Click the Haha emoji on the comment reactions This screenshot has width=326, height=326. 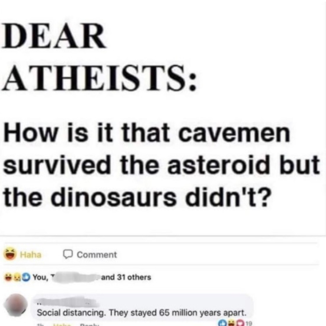[x=231, y=323]
